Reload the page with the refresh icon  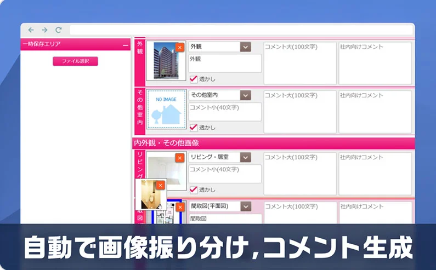pyautogui.click(x=58, y=30)
